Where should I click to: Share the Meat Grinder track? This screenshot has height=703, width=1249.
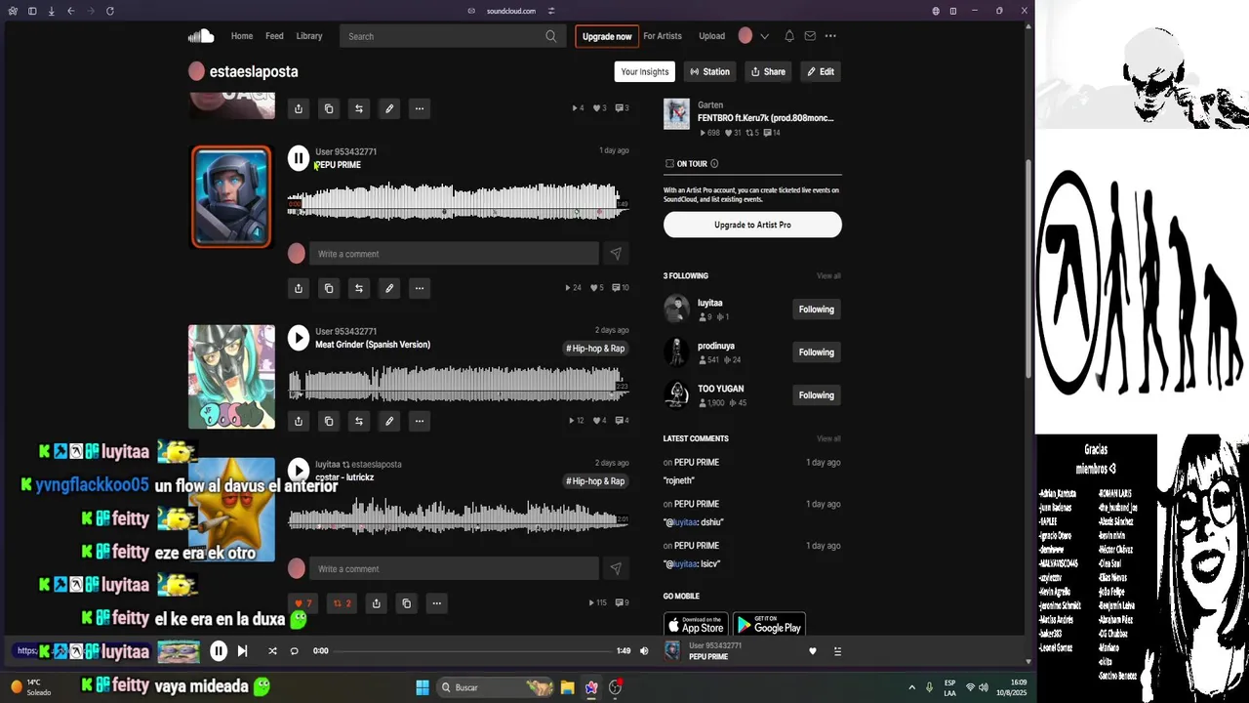coord(299,421)
